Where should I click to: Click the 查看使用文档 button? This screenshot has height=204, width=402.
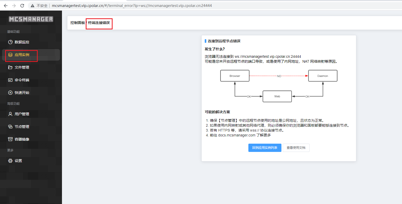pos(296,148)
